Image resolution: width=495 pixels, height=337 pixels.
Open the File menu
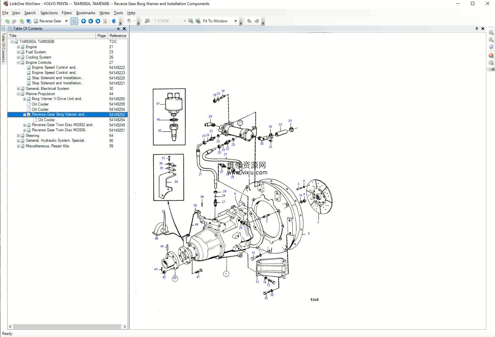click(5, 13)
